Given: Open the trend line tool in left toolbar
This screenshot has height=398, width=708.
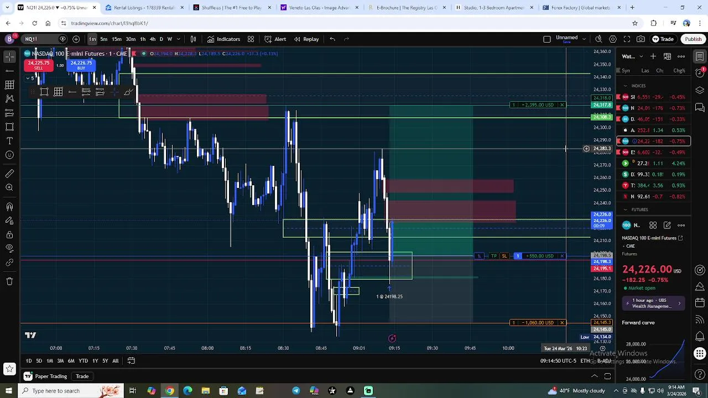Looking at the screenshot, I should [x=9, y=71].
